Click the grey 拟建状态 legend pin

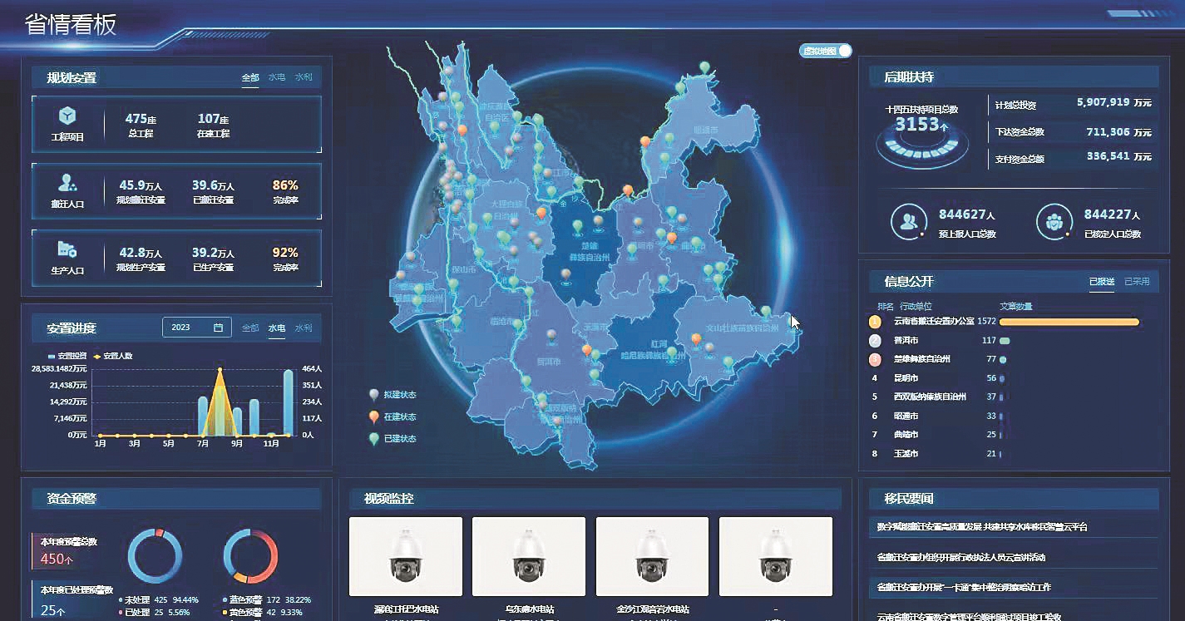point(374,396)
